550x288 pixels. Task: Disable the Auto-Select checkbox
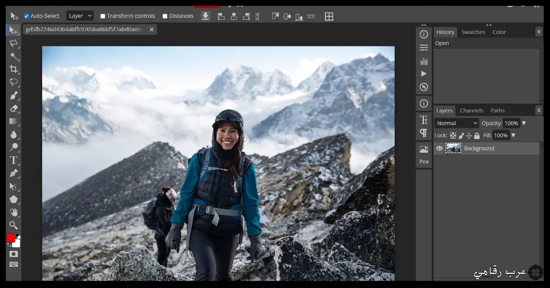[x=26, y=16]
